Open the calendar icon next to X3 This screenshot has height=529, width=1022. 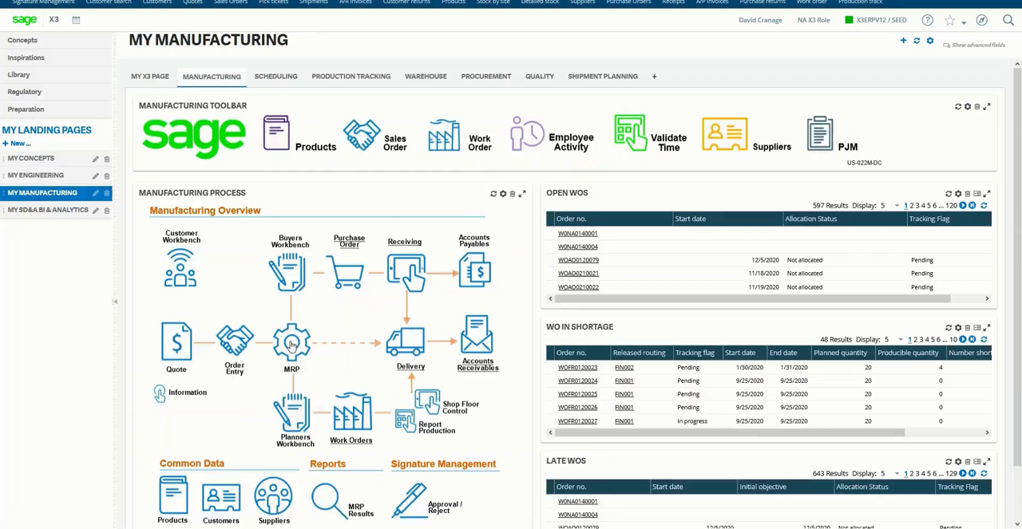(x=76, y=20)
